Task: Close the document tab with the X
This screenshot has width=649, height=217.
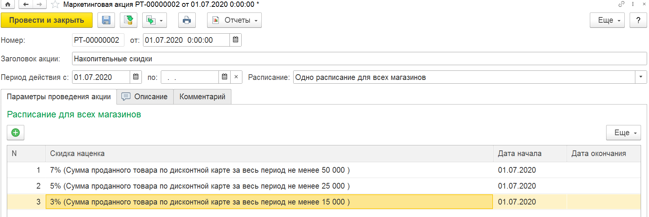Action: pos(644,4)
